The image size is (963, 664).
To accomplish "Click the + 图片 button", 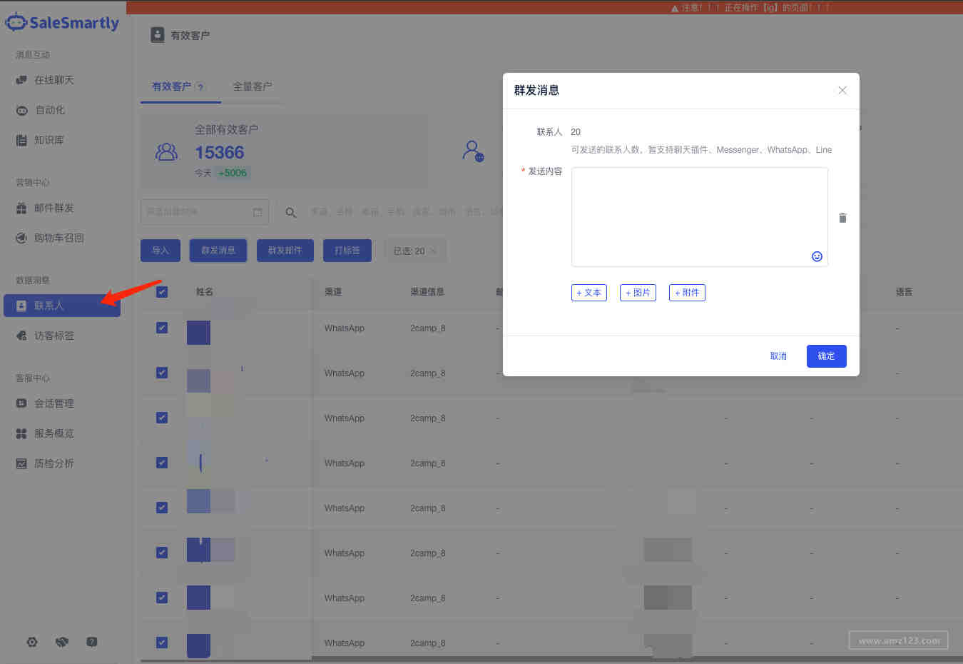I will (x=638, y=293).
